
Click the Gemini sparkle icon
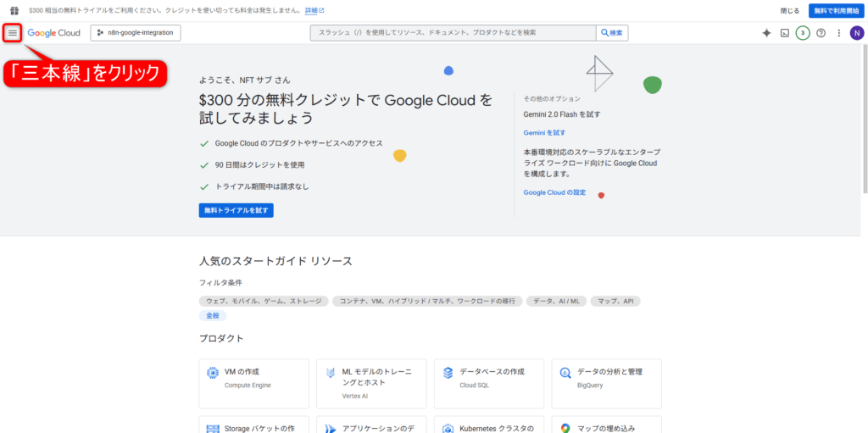[x=766, y=33]
